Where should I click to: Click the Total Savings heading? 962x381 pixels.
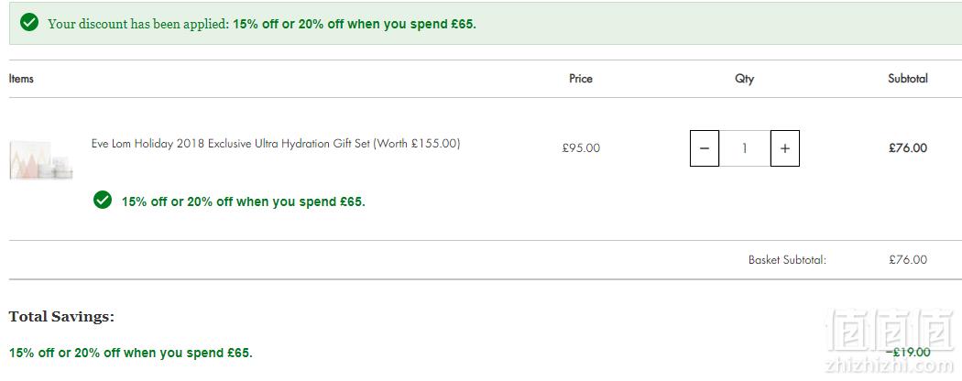tap(61, 317)
